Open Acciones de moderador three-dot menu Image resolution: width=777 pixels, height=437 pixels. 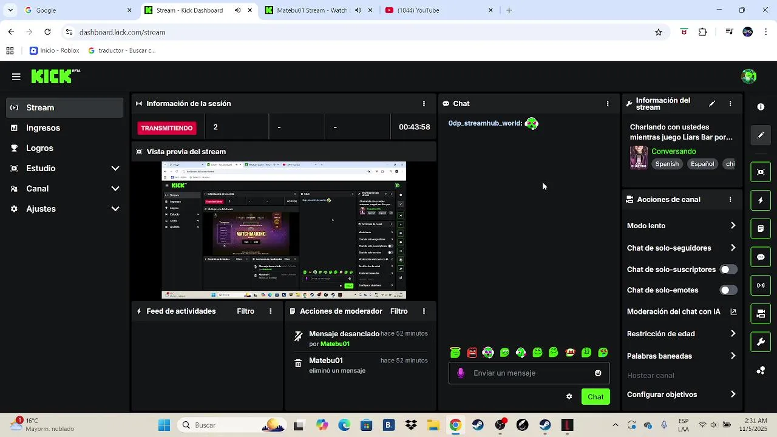click(x=424, y=311)
